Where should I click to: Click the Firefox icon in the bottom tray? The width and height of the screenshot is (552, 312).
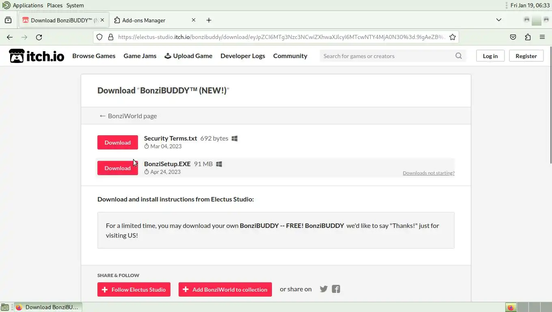coord(511,307)
